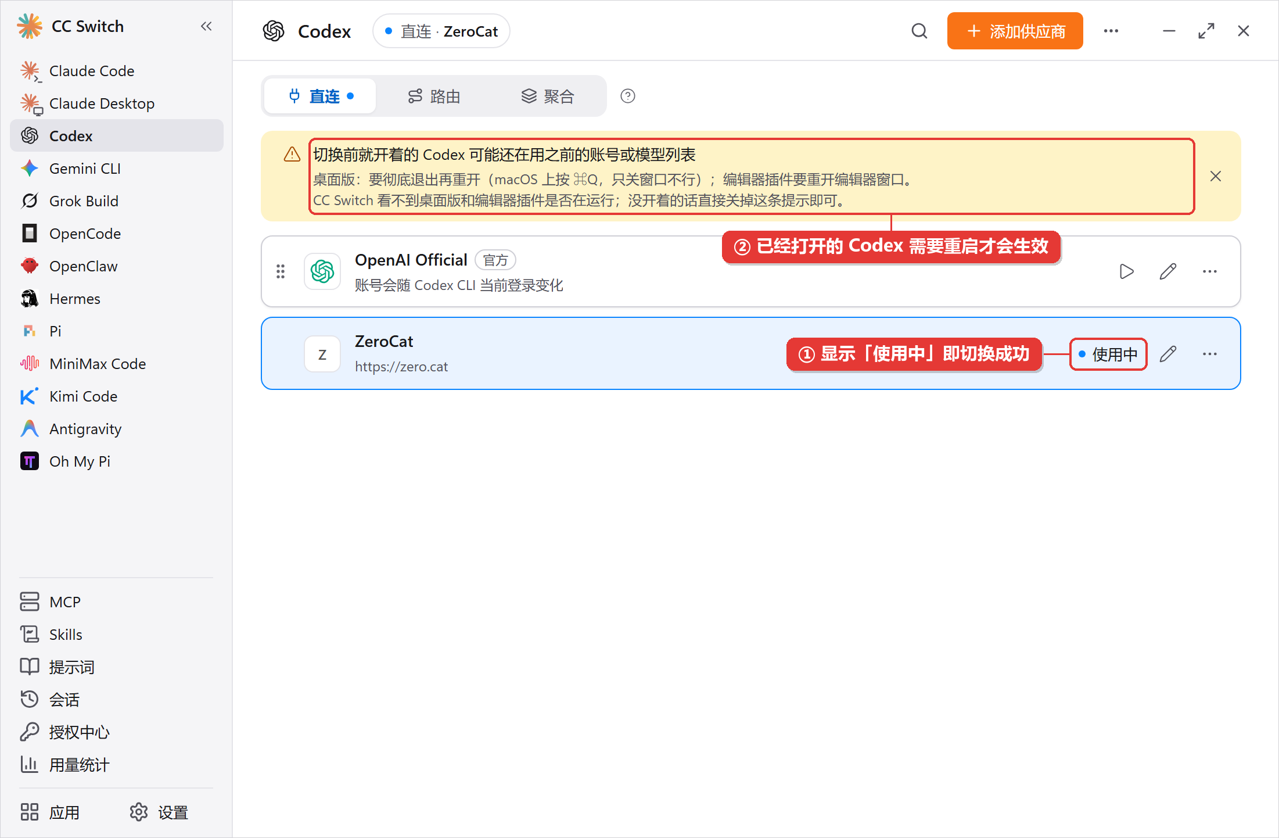Open 提示词 prompts section
The image size is (1279, 838).
tap(117, 667)
